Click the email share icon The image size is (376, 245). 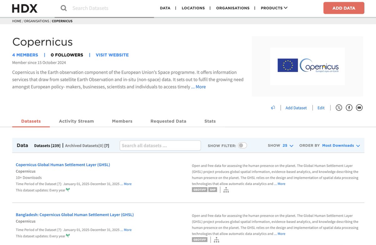[x=359, y=107]
